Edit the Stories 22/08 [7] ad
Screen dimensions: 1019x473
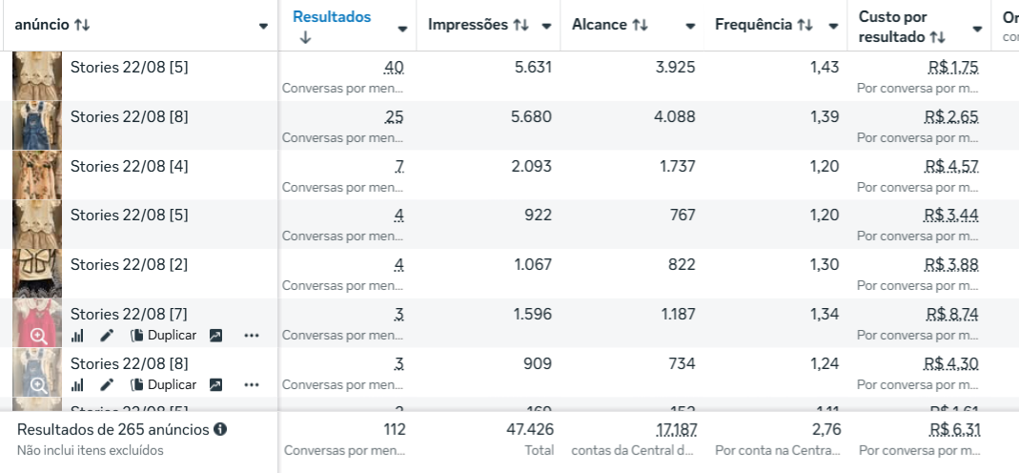(x=107, y=336)
